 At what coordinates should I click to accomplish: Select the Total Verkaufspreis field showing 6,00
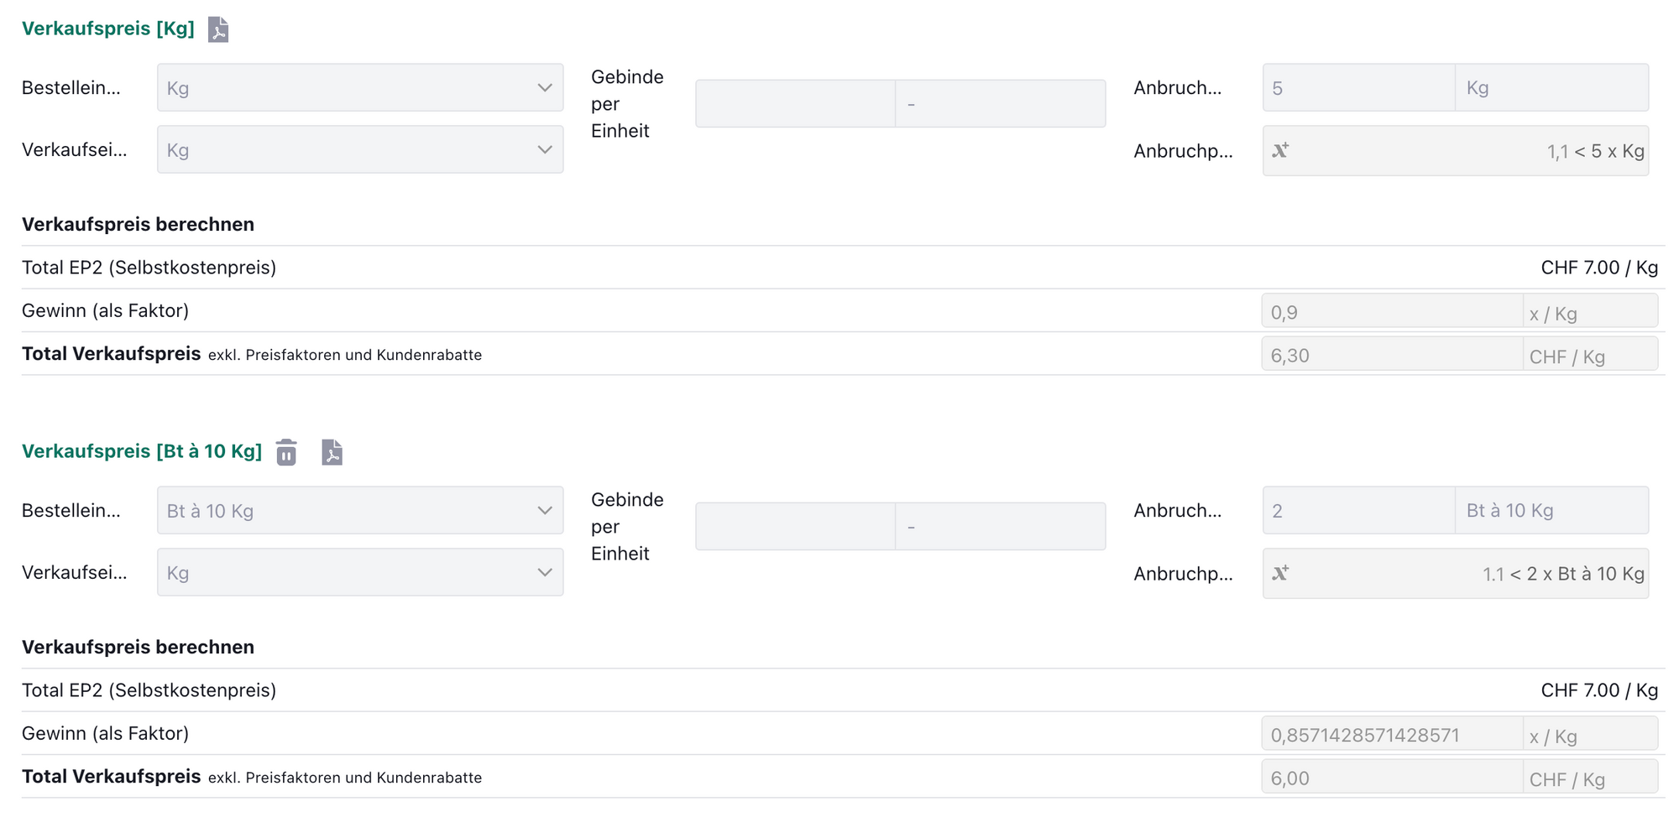coord(1391,778)
